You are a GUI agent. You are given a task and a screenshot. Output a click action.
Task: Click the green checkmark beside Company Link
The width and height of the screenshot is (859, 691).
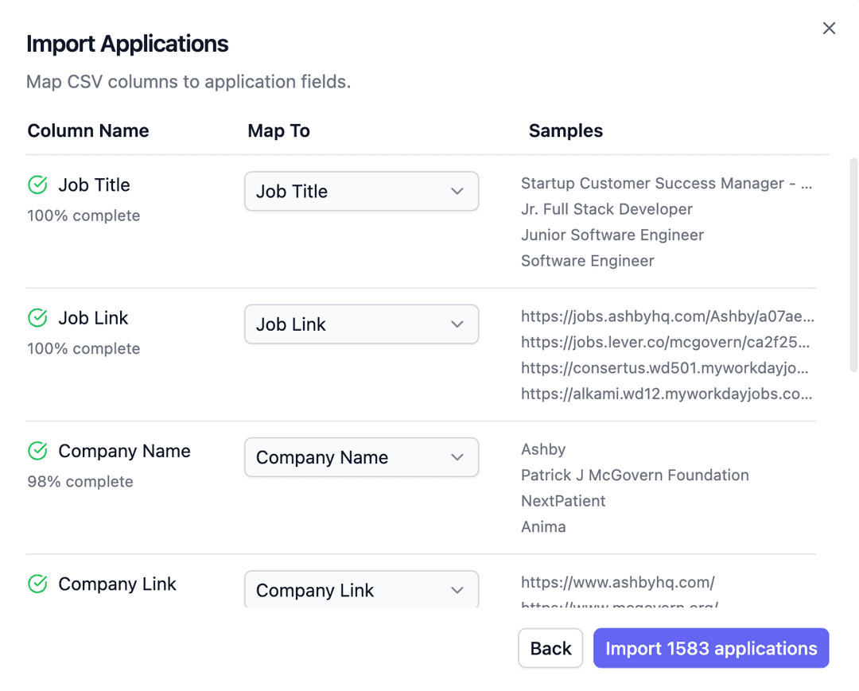point(37,584)
